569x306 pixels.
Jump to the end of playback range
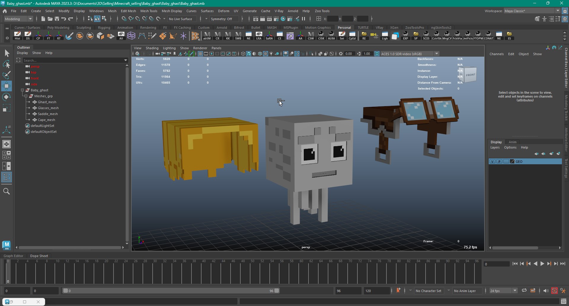click(562, 264)
